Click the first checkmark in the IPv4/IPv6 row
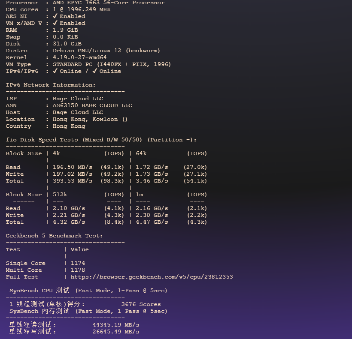 (x=55, y=71)
